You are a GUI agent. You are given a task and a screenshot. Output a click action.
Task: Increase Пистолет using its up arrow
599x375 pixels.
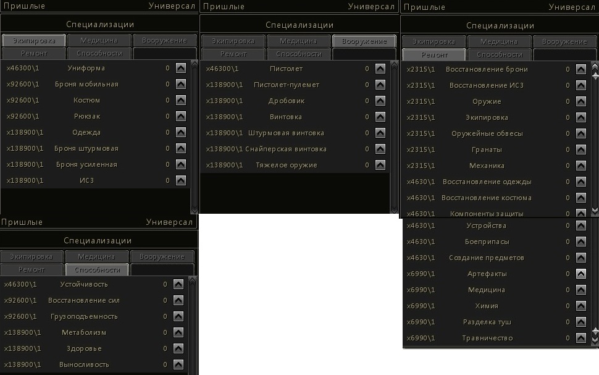click(380, 69)
